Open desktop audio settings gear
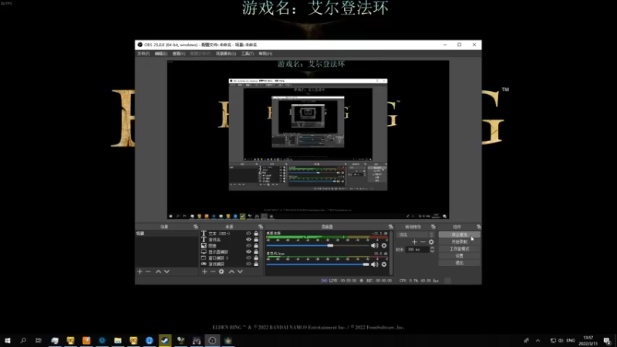617x347 pixels. [x=384, y=245]
